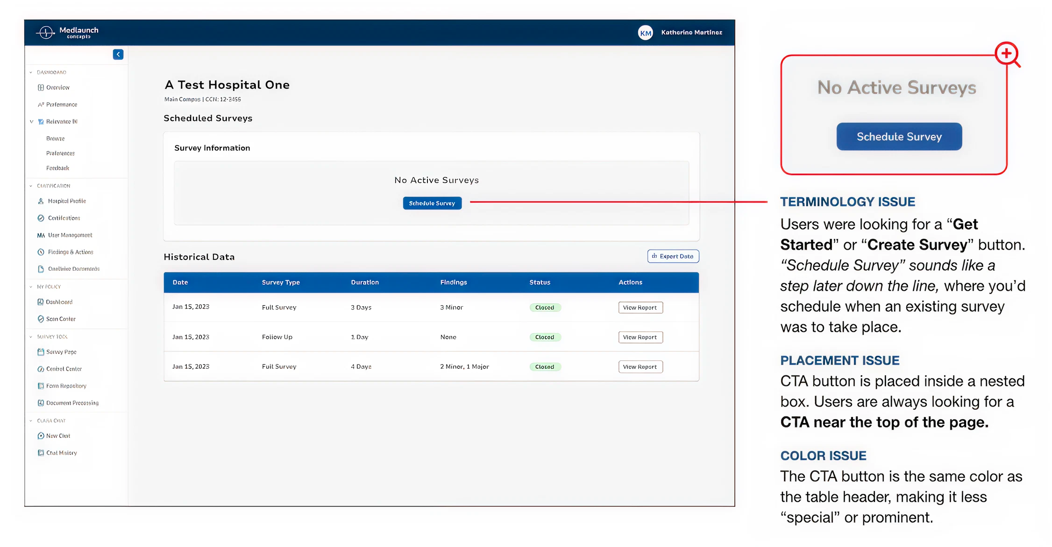The width and height of the screenshot is (1052, 547).
Task: Open the KM user avatar
Action: point(646,33)
